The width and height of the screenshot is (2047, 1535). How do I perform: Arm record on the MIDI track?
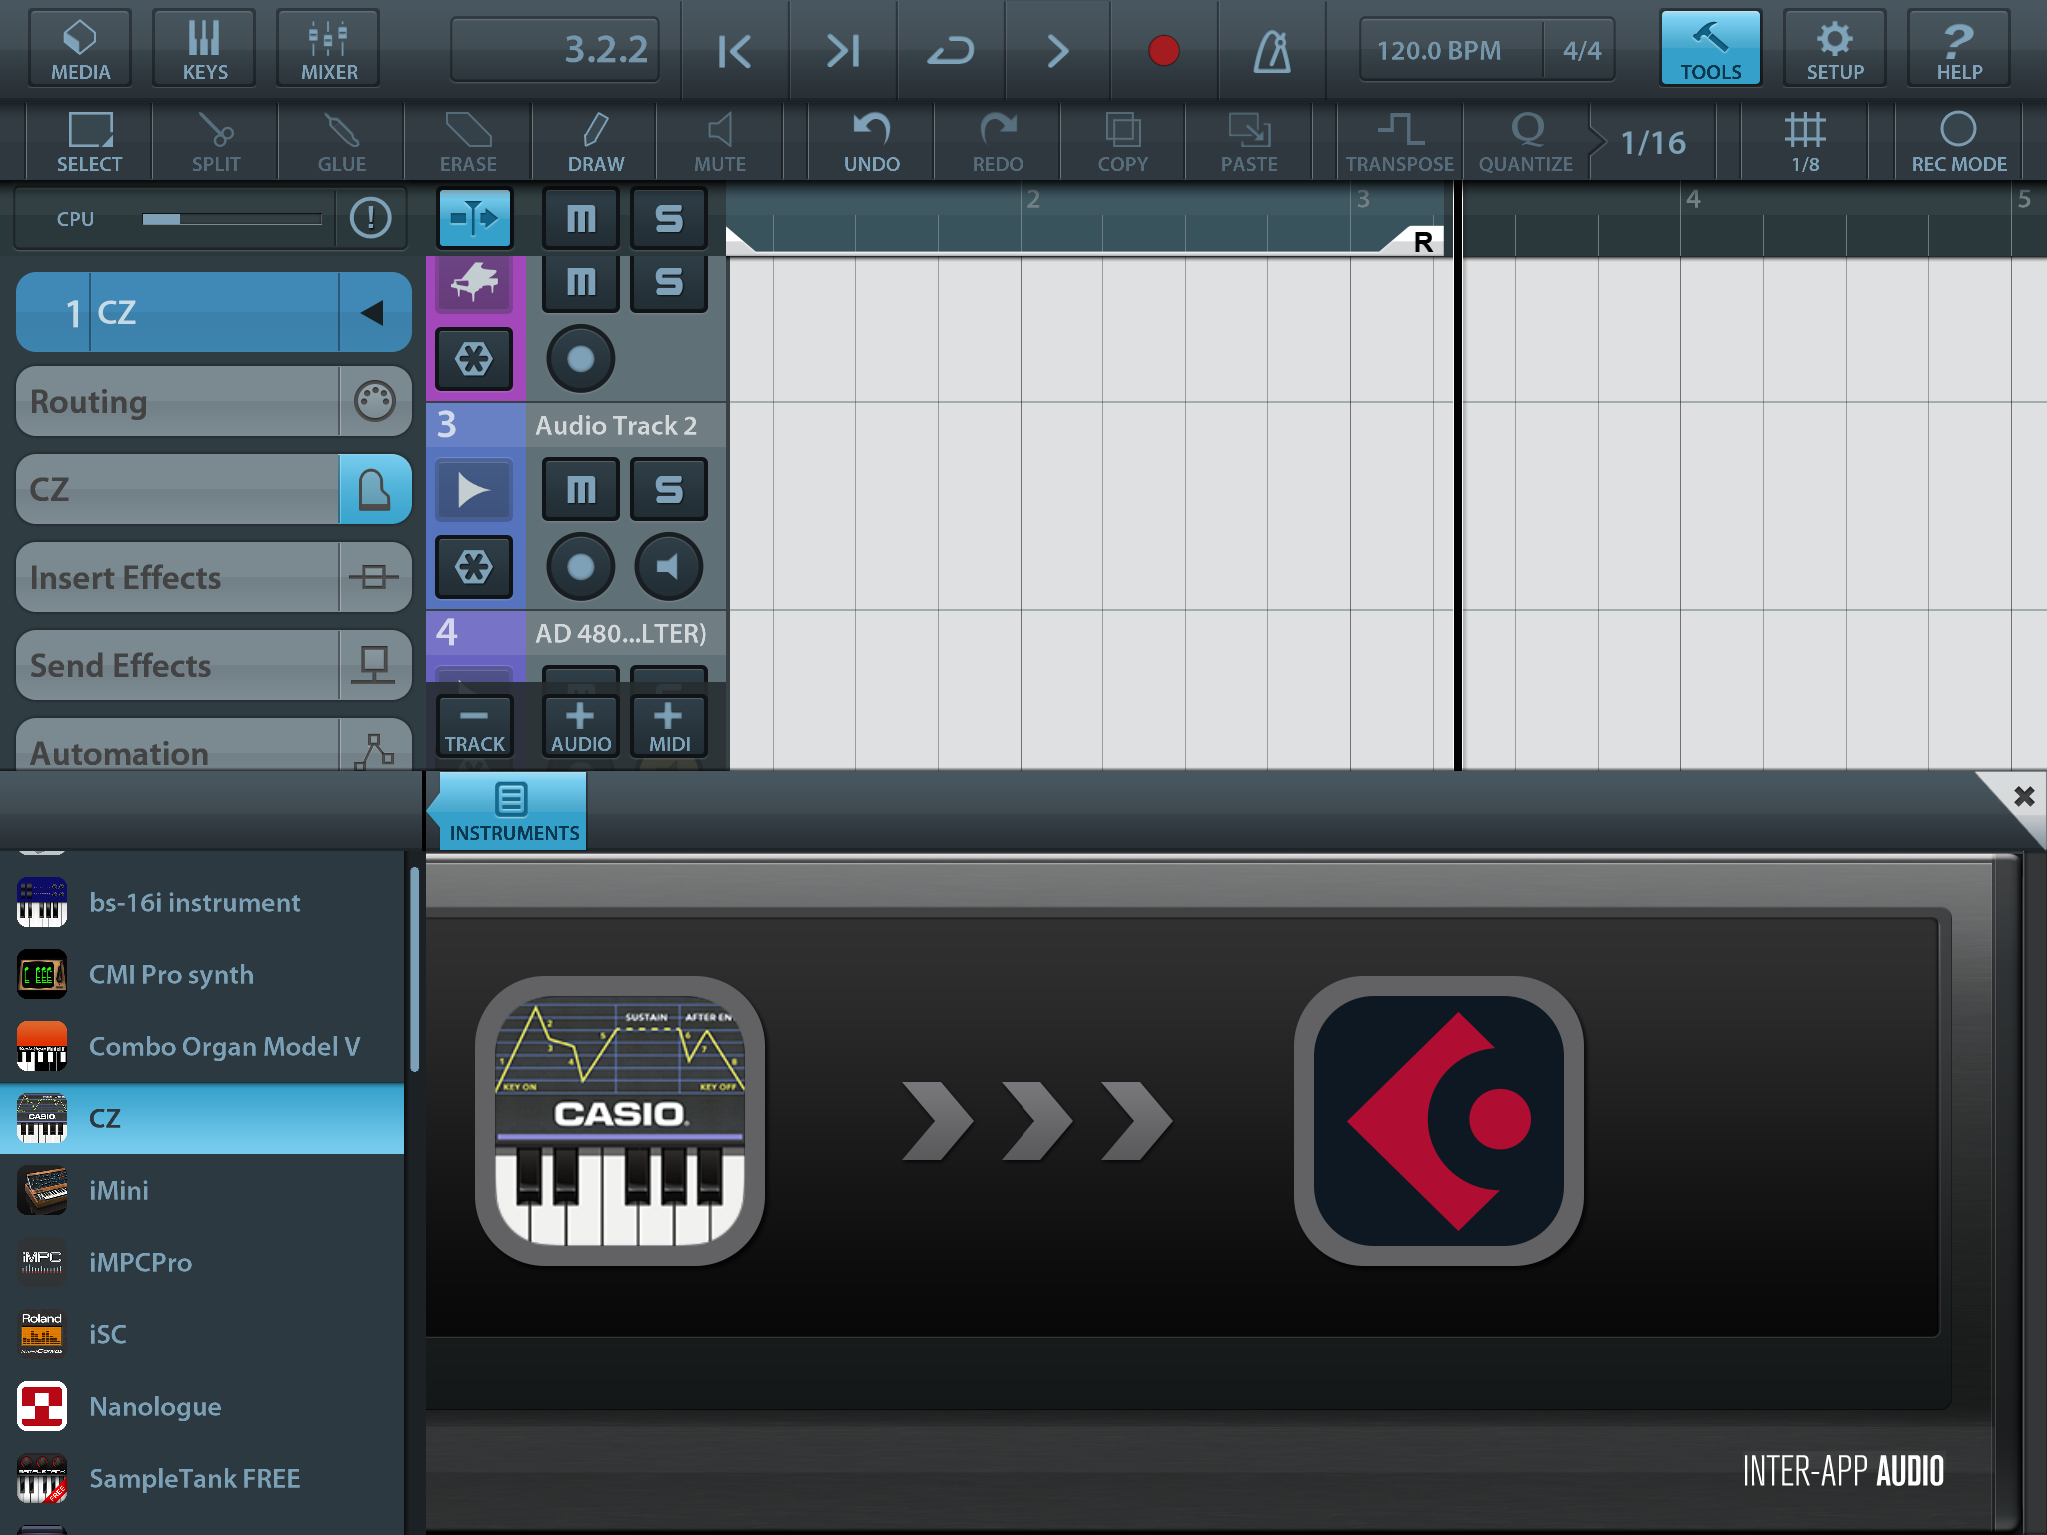coord(580,358)
